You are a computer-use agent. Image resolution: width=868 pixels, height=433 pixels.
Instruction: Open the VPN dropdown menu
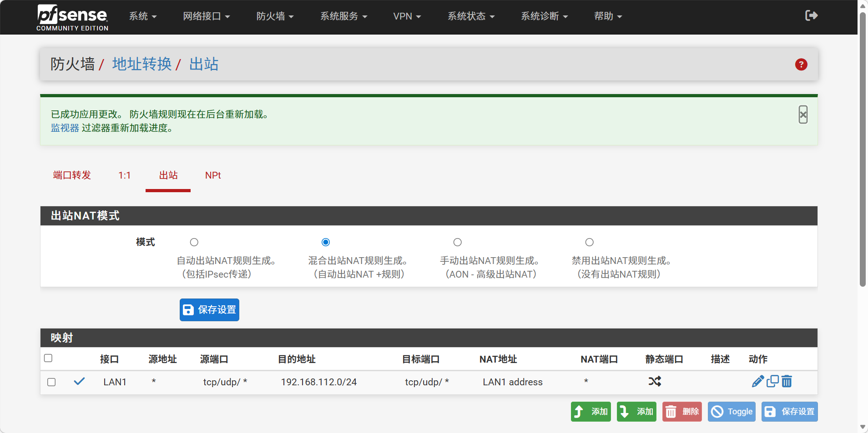407,16
